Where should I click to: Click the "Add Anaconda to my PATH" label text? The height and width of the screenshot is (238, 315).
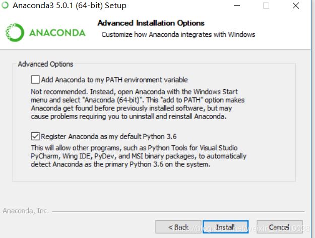coord(114,80)
